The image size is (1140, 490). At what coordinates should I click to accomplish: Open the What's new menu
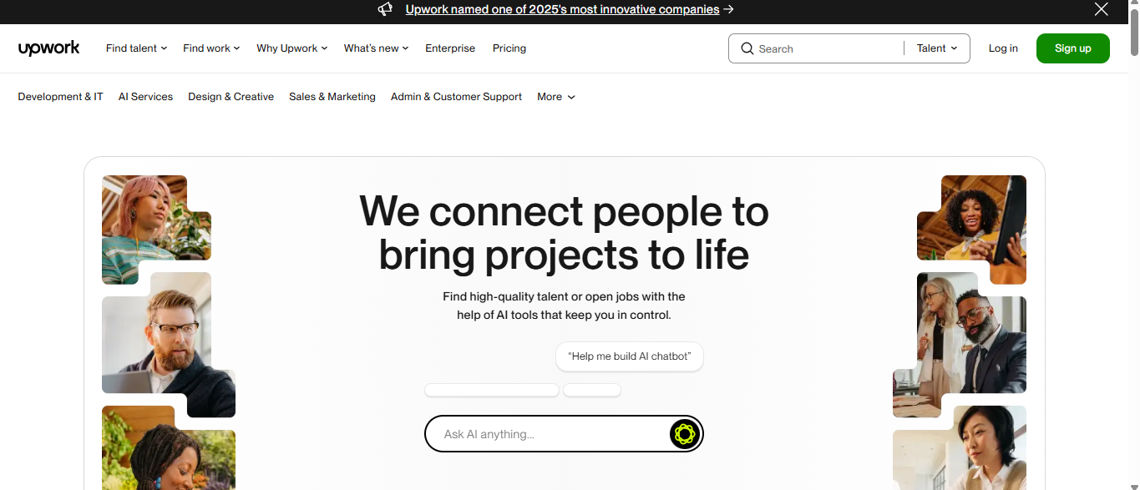(x=377, y=48)
